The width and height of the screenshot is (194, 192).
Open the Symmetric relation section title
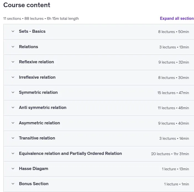[38, 92]
